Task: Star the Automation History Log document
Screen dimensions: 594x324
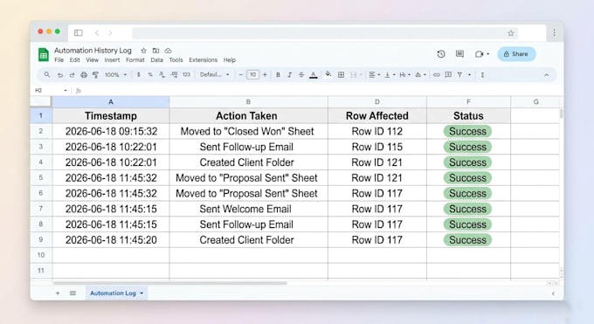Action: (143, 51)
